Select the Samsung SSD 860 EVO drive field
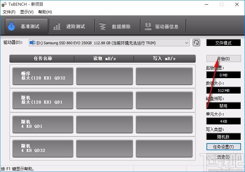245x172 pixels. (109, 43)
